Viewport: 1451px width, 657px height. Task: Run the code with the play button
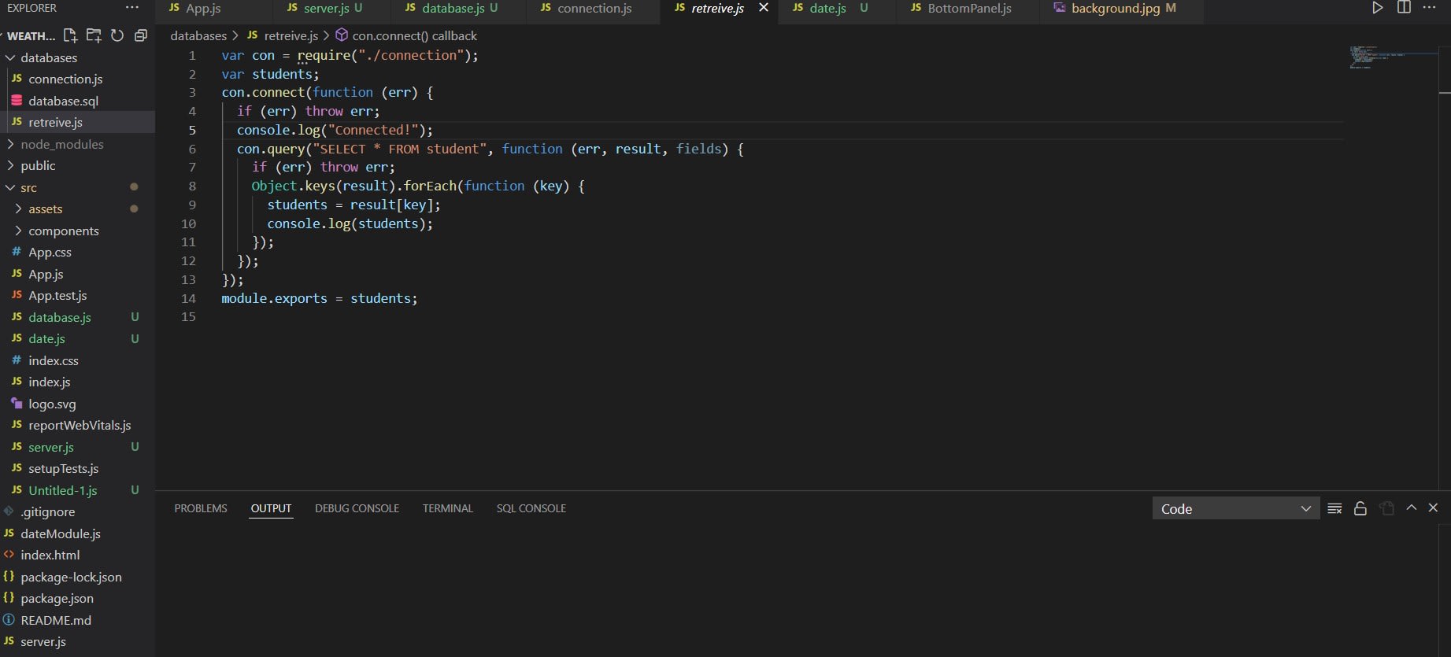coord(1377,8)
